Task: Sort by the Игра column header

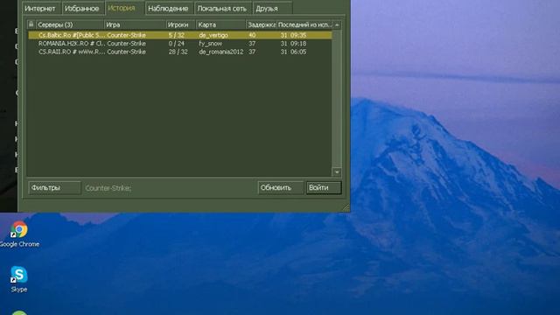Action: 135,24
